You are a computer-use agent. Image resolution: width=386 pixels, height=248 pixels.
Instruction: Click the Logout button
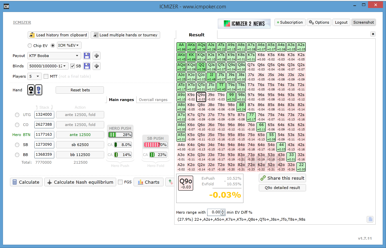pos(341,22)
